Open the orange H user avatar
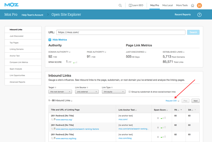Screen dimensions: 212x142 (x=199, y=6)
